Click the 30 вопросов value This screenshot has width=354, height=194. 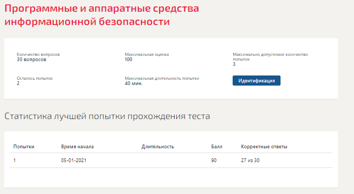(31, 60)
